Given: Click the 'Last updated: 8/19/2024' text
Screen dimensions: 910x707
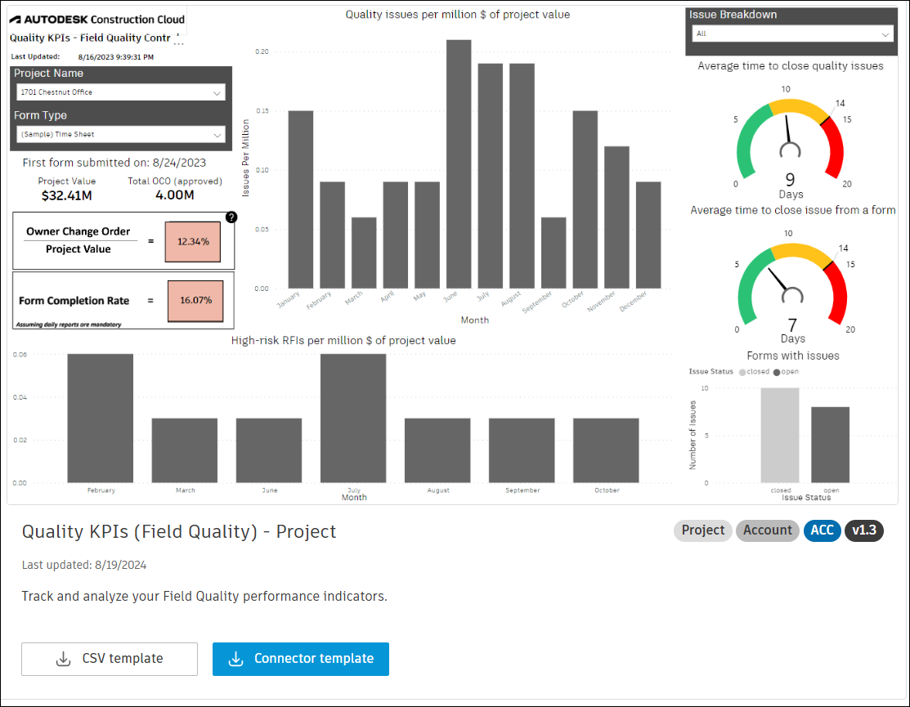Looking at the screenshot, I should click(x=84, y=565).
